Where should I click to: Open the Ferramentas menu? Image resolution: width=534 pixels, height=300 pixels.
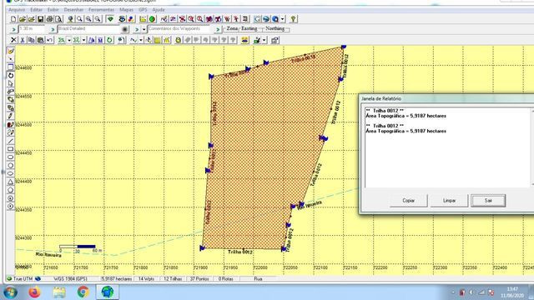(101, 10)
